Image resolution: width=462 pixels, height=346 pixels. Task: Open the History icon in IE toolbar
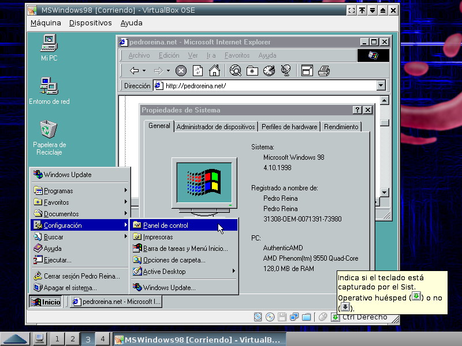point(269,71)
